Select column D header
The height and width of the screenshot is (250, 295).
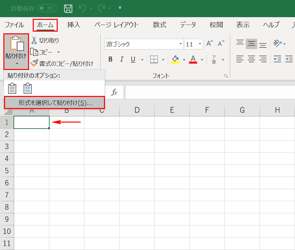pos(137,110)
